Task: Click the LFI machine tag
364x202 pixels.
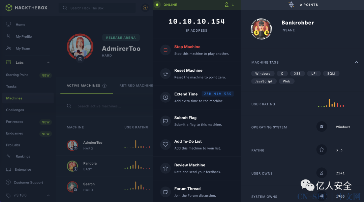Action: (x=314, y=73)
